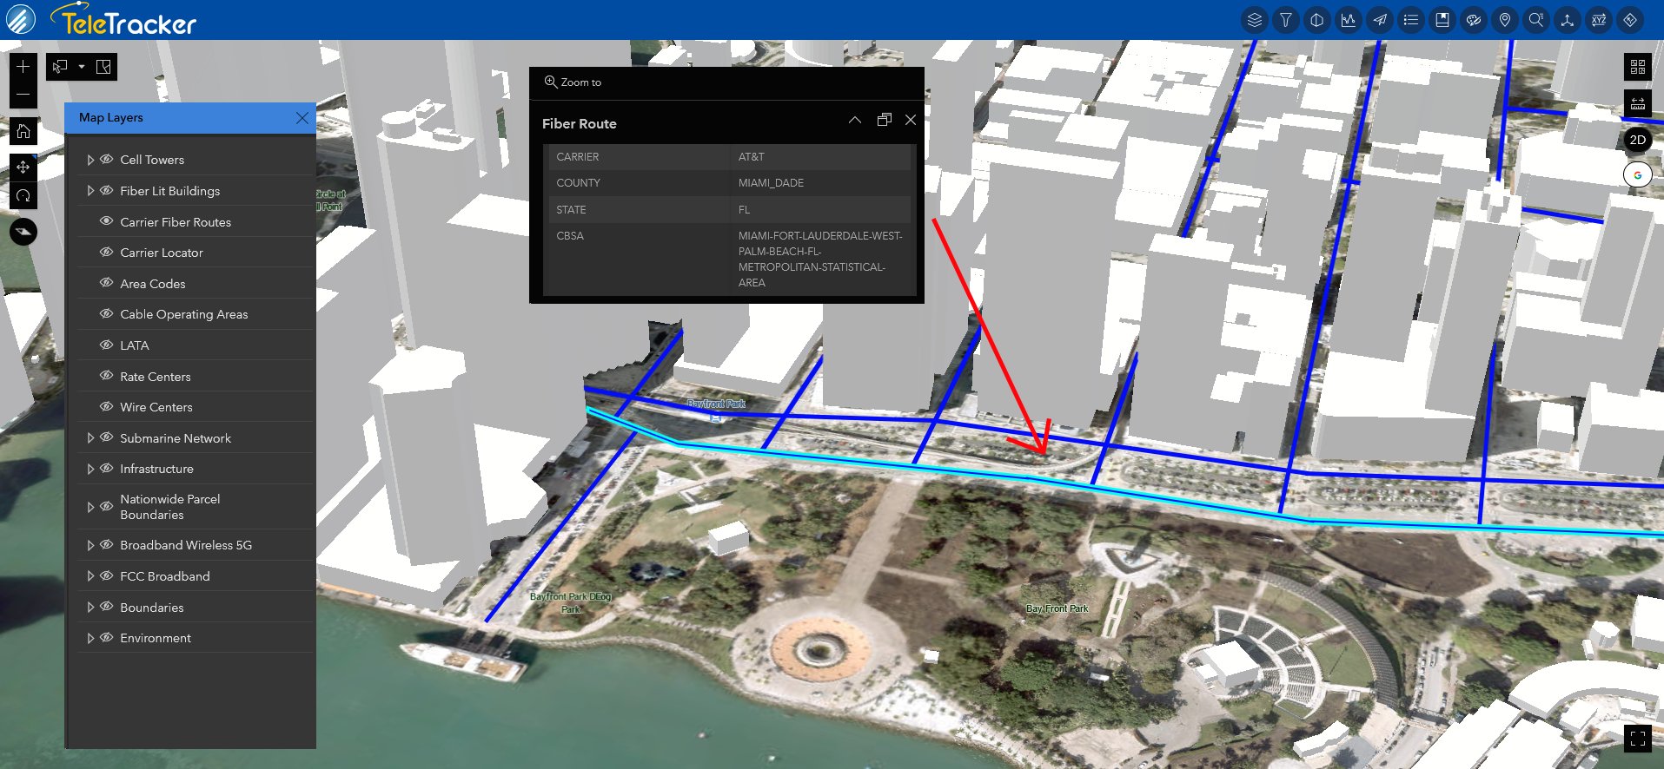Click the AT&T carrier value cell

pos(819,157)
